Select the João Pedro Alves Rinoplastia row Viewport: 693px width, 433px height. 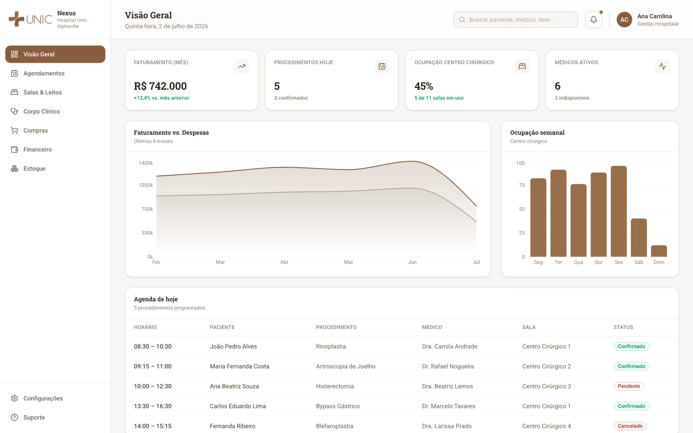click(402, 346)
